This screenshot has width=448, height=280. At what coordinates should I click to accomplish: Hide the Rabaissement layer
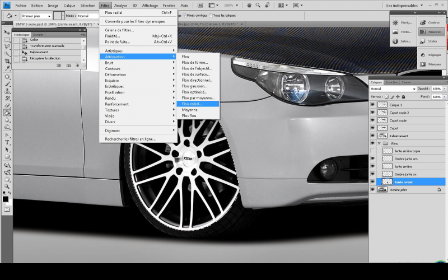point(372,136)
